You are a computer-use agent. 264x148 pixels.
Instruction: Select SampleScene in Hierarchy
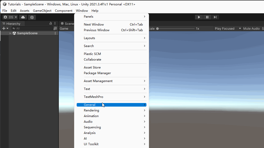tap(27, 33)
